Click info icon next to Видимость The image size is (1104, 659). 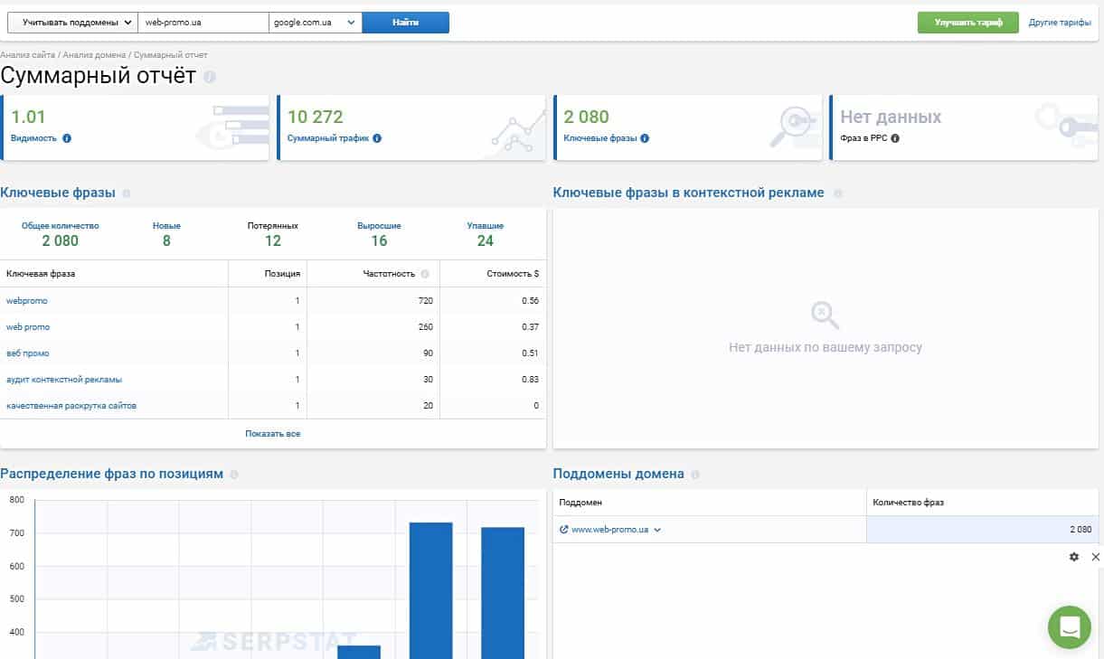point(67,138)
